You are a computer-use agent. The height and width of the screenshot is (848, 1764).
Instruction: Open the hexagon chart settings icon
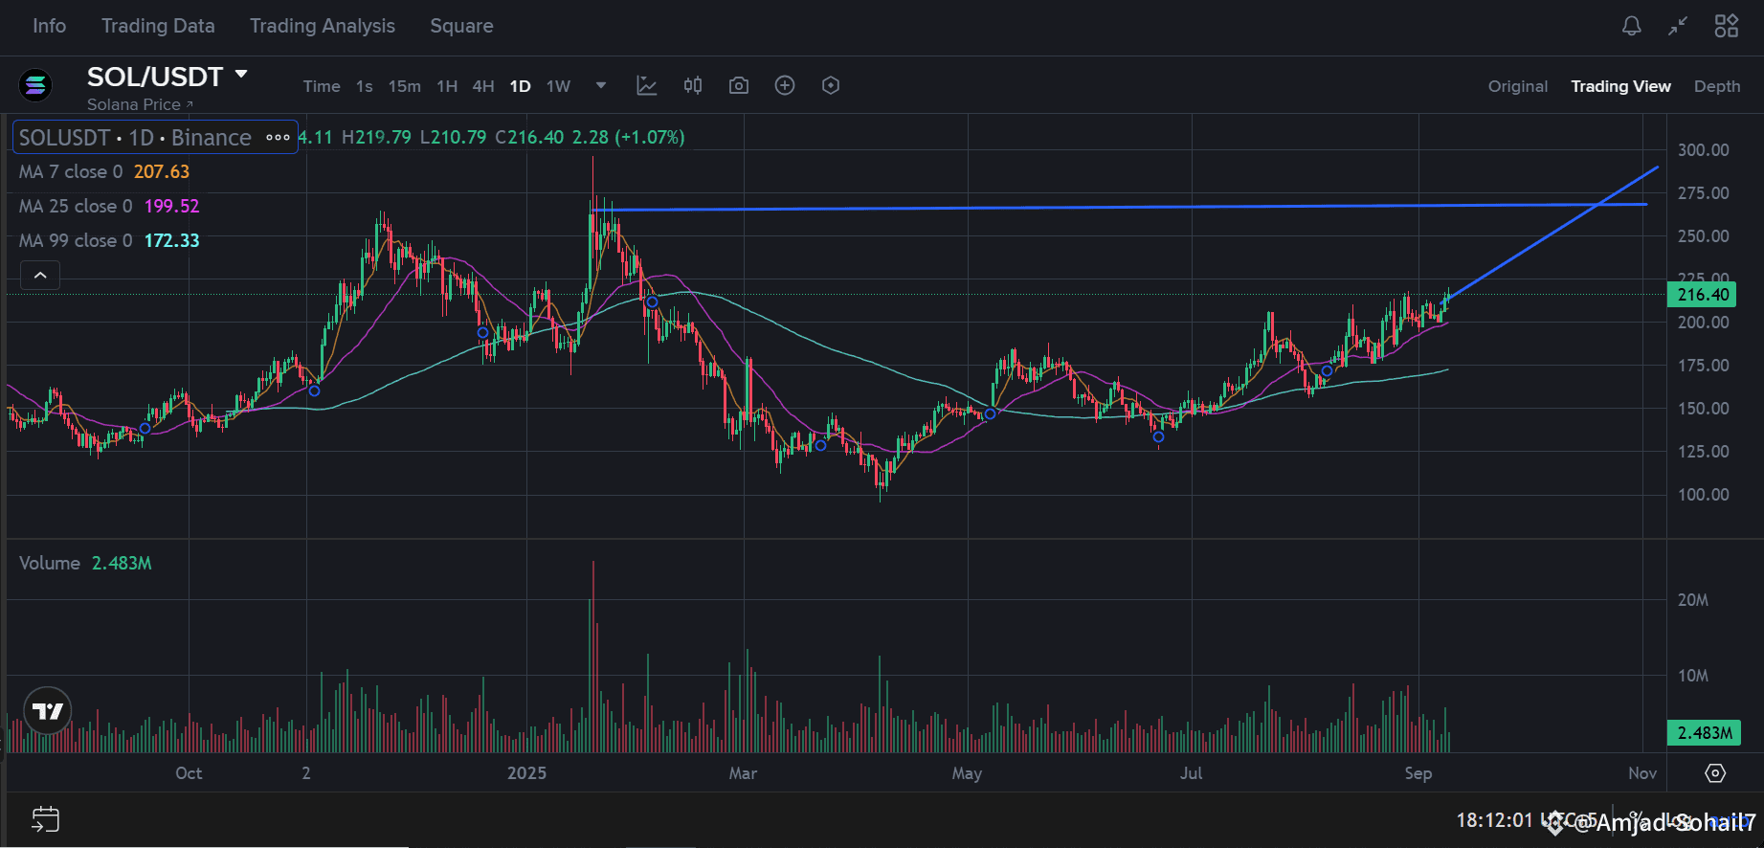pyautogui.click(x=831, y=86)
